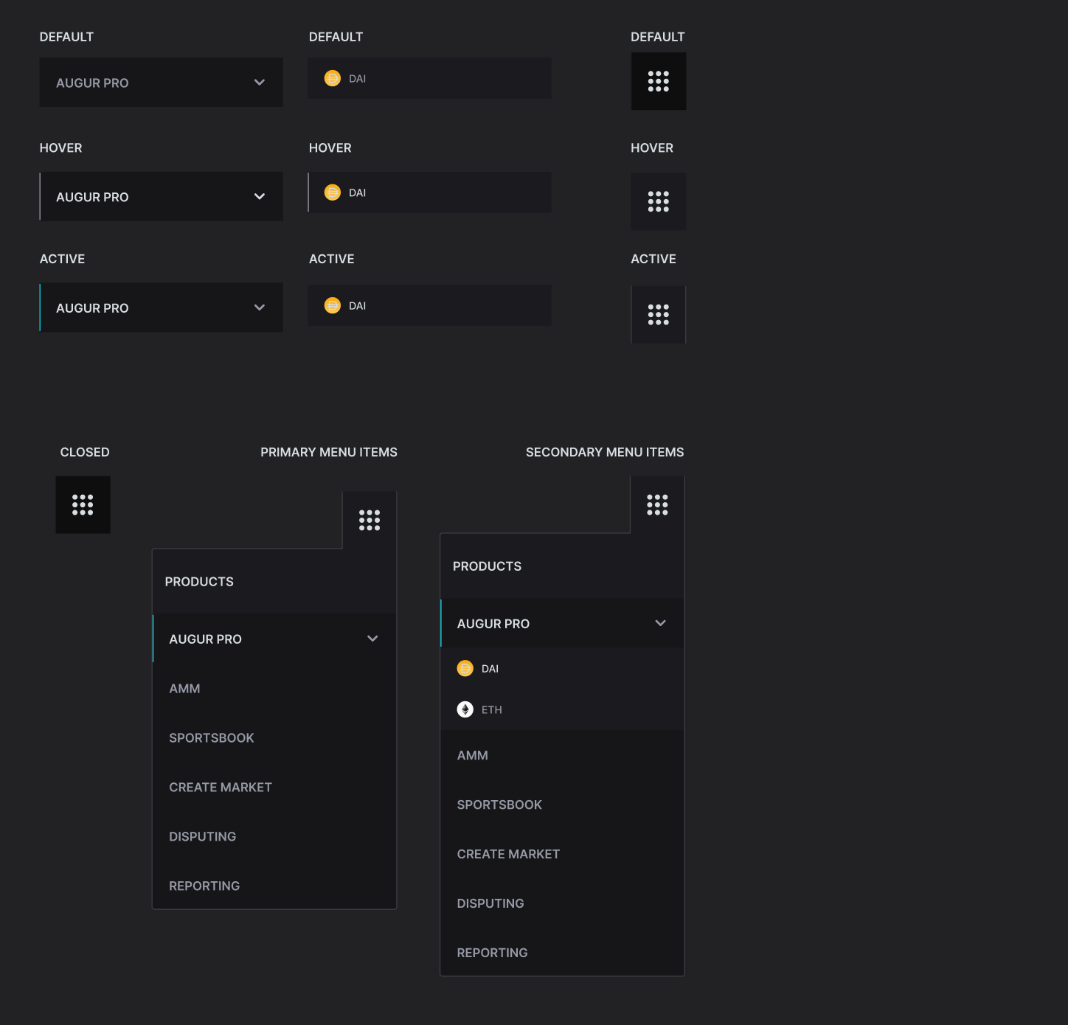Click the SECONDARY MENU ITEMS heading

coord(605,452)
